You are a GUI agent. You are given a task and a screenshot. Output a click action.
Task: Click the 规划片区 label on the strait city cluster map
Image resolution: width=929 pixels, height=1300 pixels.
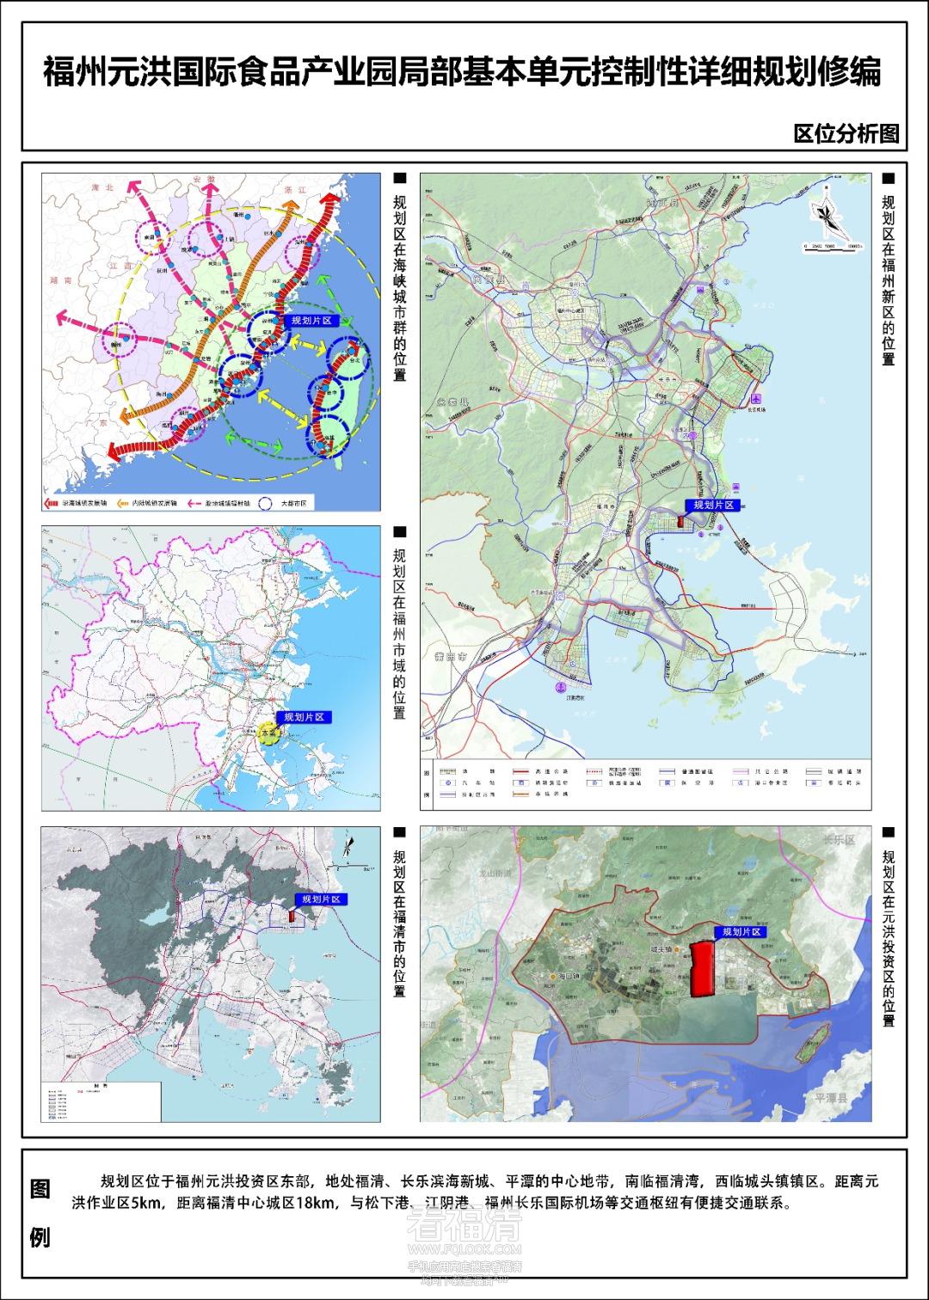[311, 321]
